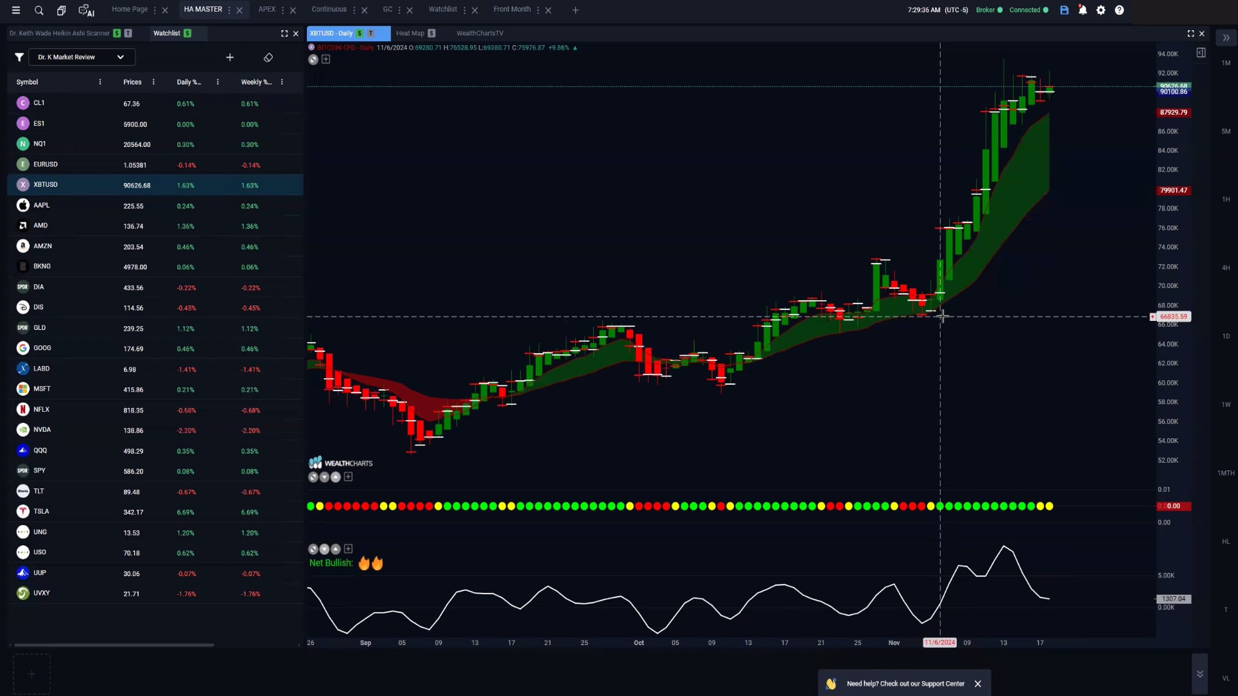The height and width of the screenshot is (696, 1238).
Task: Toggle the chart side panel icon near 94.00K
Action: click(x=1201, y=53)
